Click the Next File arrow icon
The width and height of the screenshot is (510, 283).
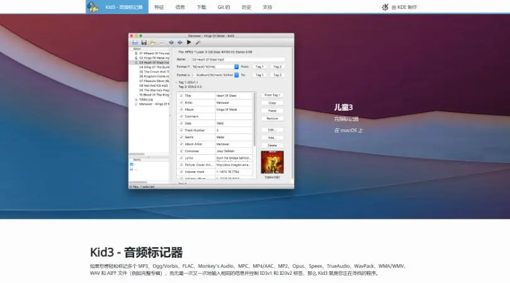(180, 43)
